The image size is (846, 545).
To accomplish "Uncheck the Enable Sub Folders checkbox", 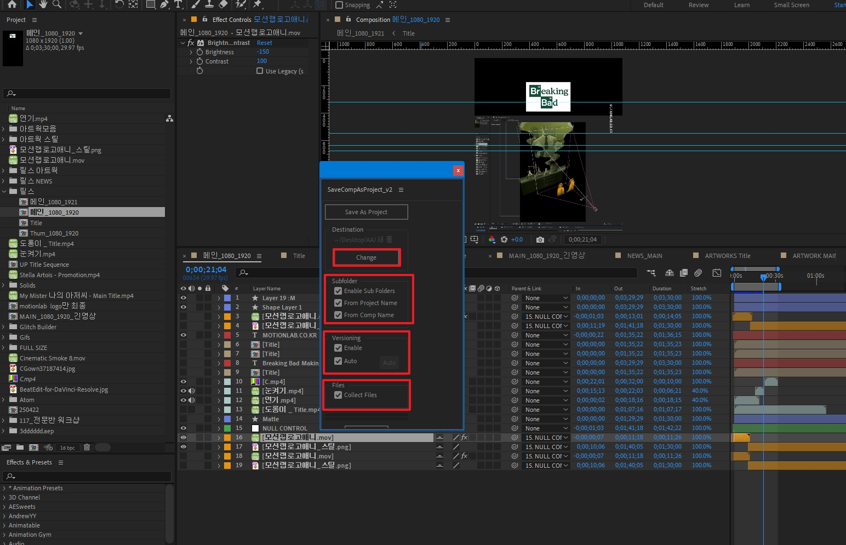I will pyautogui.click(x=338, y=291).
